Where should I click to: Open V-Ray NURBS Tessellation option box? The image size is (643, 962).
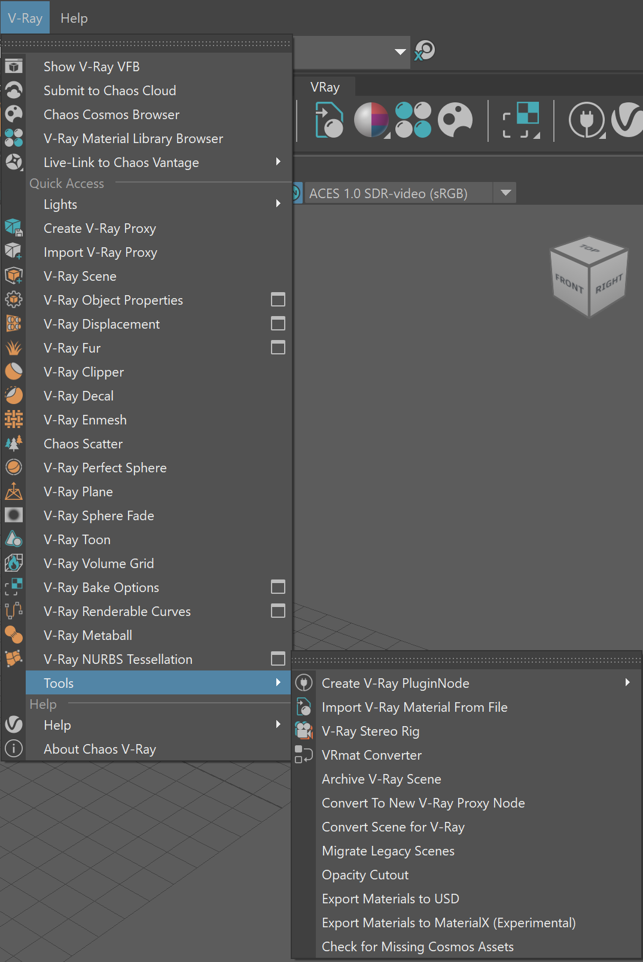278,658
